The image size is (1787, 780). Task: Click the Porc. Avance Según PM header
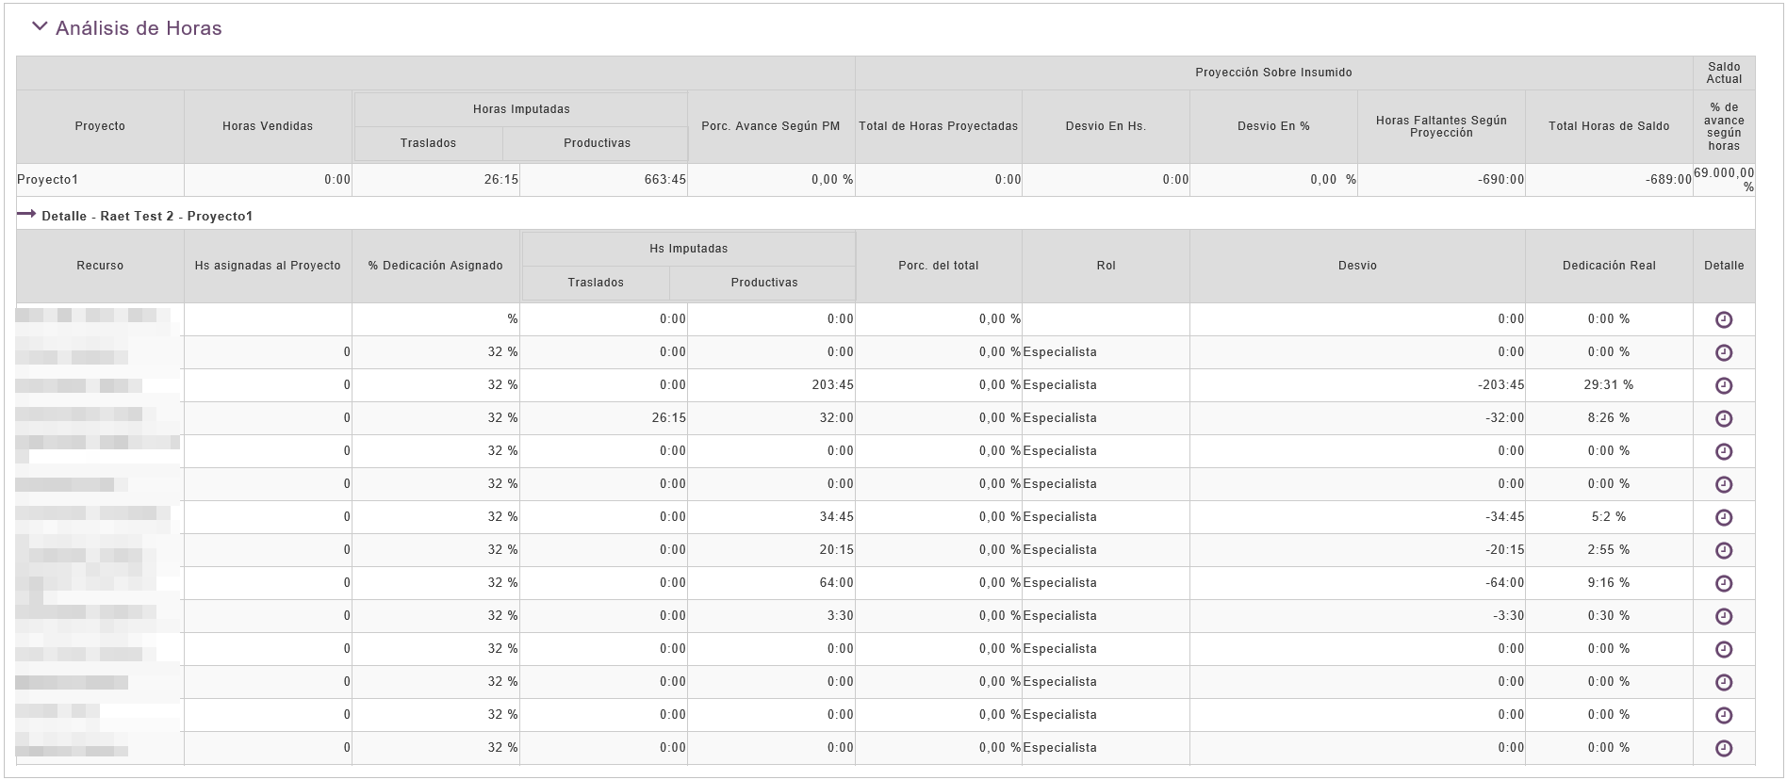click(x=771, y=126)
